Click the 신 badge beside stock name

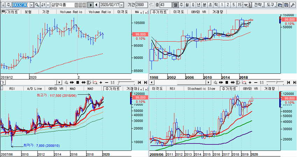coord(76,5)
